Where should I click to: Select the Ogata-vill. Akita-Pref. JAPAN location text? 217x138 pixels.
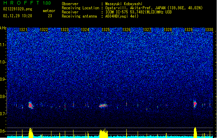pyautogui.click(x=154, y=8)
